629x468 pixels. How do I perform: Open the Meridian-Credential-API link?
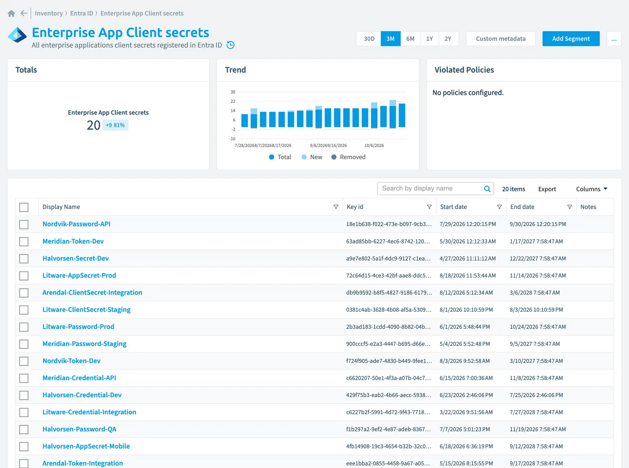[79, 378]
